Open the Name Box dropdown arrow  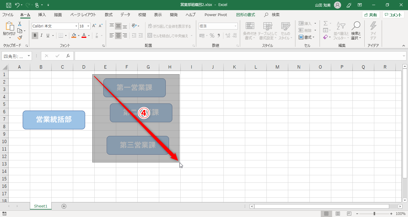(29, 56)
